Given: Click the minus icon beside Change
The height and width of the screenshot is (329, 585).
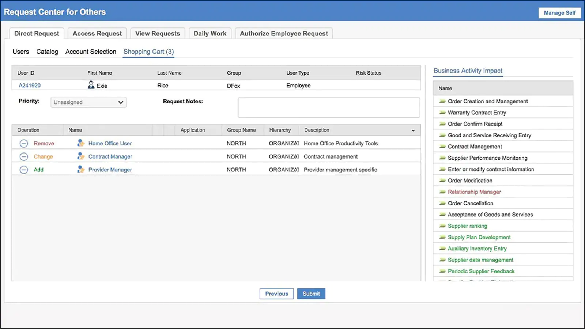Looking at the screenshot, I should [24, 157].
